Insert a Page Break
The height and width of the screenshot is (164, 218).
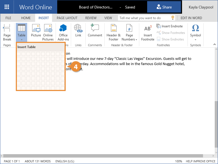pos(7,32)
